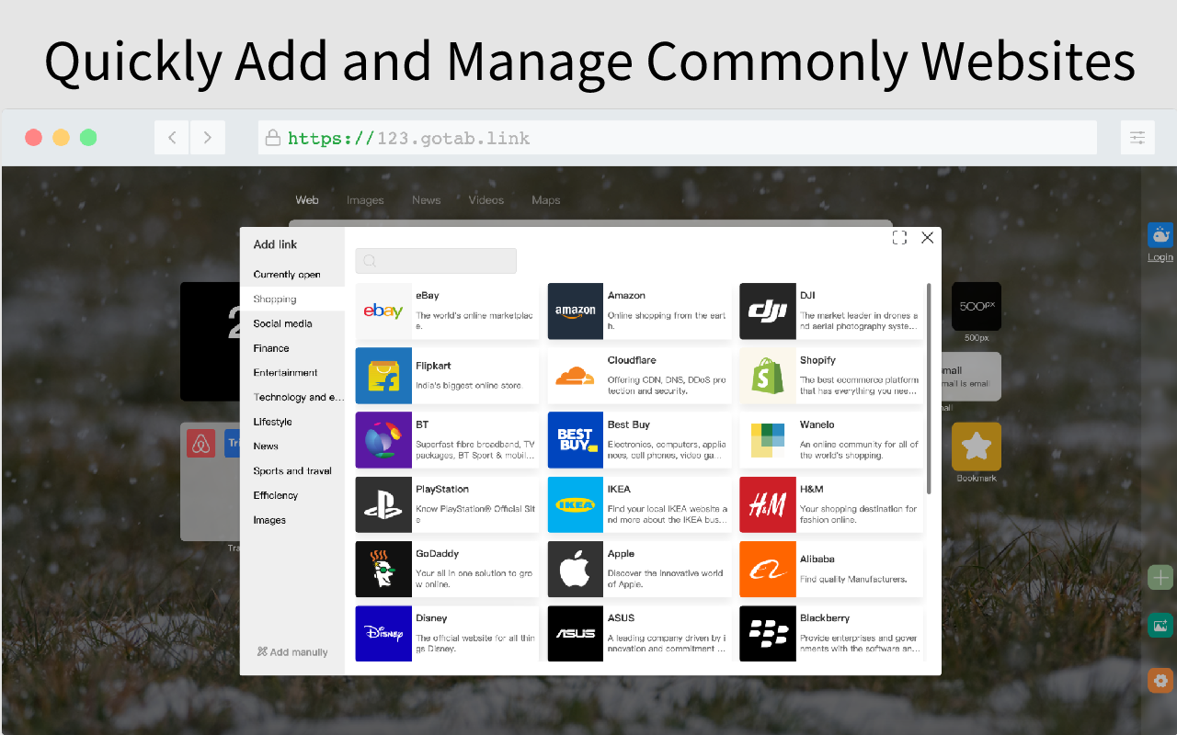Click the IKEA description text
Screen dimensions: 1177x735
668,514
